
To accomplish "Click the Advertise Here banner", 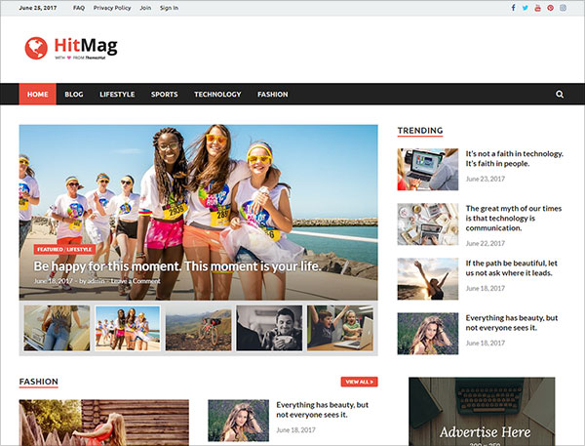I will click(482, 411).
